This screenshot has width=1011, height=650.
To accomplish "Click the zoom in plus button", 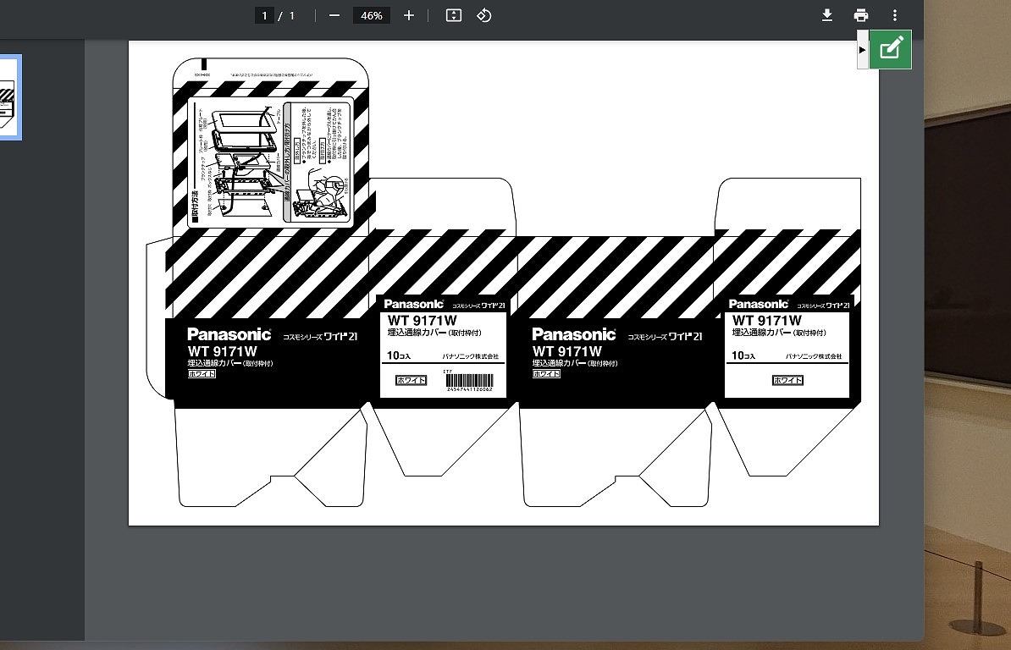I will pos(409,15).
